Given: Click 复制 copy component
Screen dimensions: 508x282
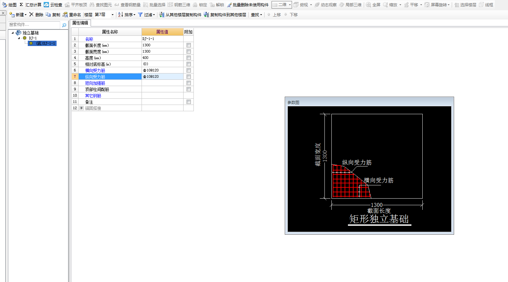Looking at the screenshot, I should (x=53, y=15).
